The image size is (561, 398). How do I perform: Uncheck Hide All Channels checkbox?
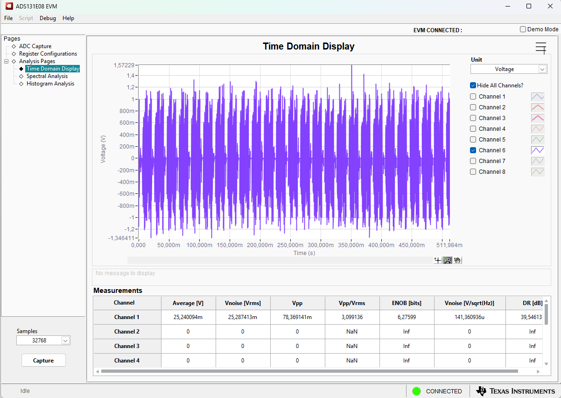[x=473, y=85]
